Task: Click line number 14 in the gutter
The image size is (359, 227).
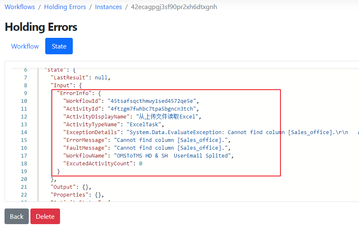Action: click(24, 132)
